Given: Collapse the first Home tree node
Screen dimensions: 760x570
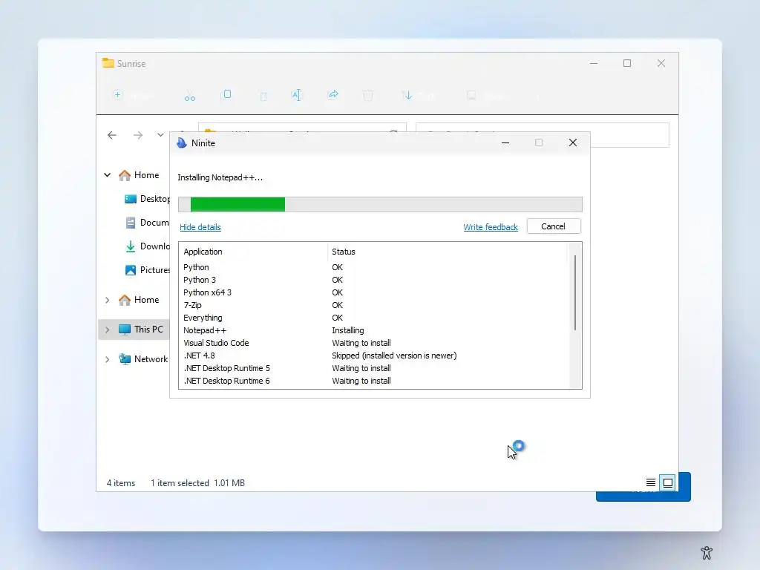Looking at the screenshot, I should [107, 175].
